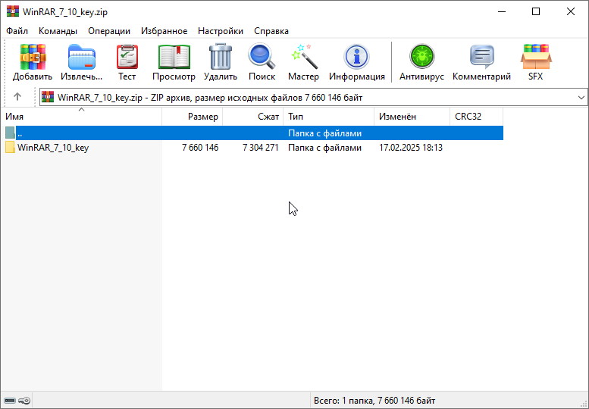Image resolution: width=589 pixels, height=409 pixels.
Task: Open the Настройки menu
Action: 221,31
